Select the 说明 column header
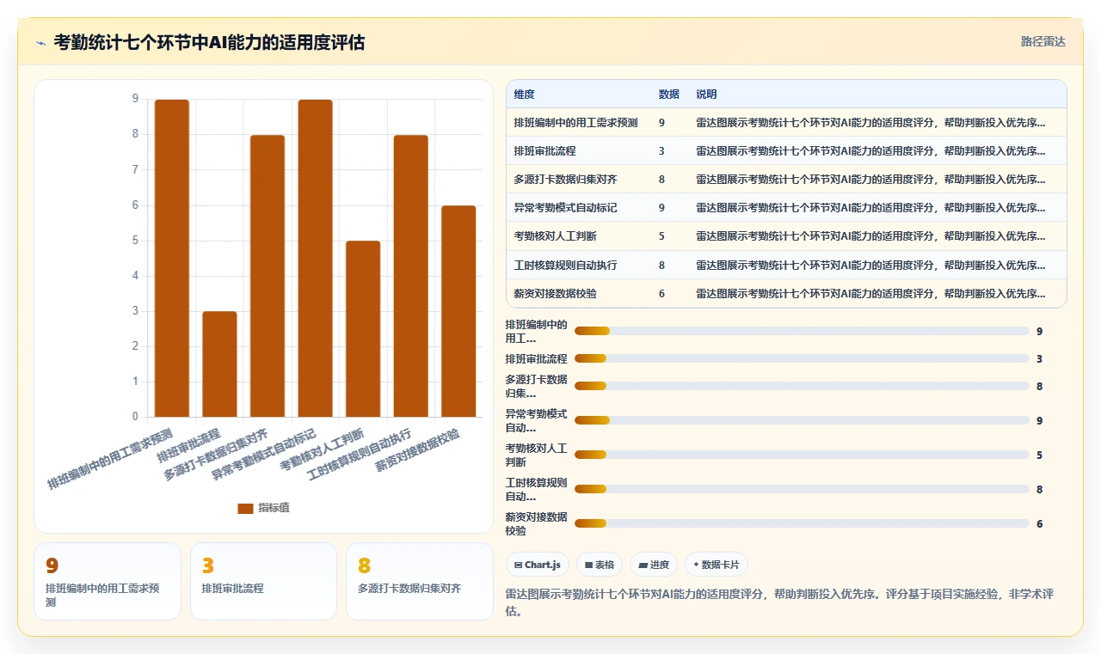 click(x=706, y=95)
